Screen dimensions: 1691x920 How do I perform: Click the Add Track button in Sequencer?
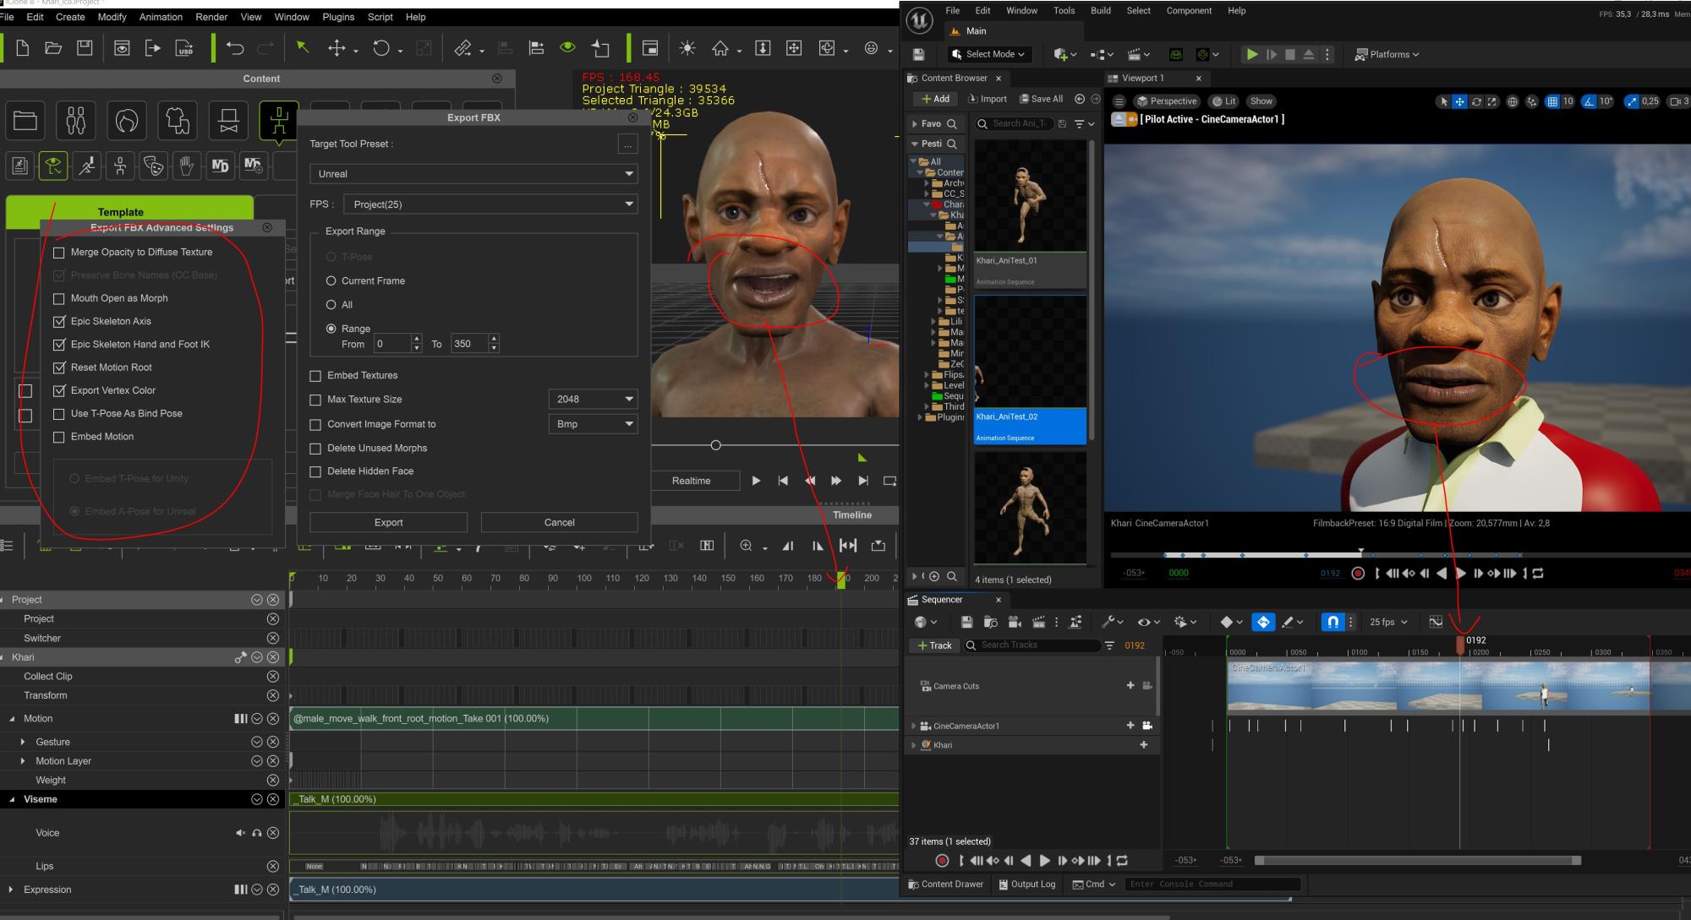(934, 645)
